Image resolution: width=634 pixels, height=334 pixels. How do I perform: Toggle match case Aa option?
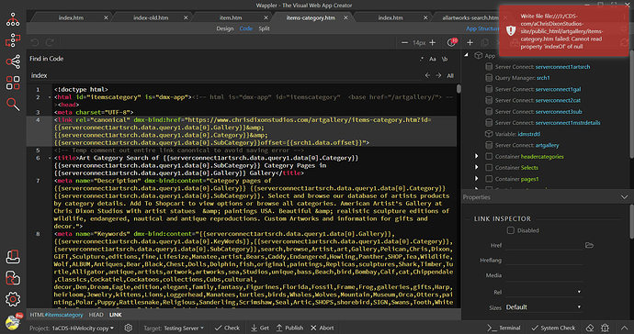click(x=433, y=59)
